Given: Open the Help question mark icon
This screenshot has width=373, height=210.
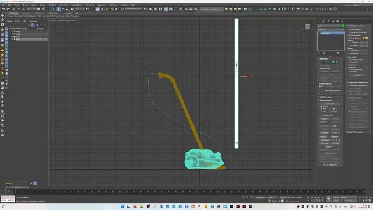Looking at the screenshot, I should pos(335,9).
